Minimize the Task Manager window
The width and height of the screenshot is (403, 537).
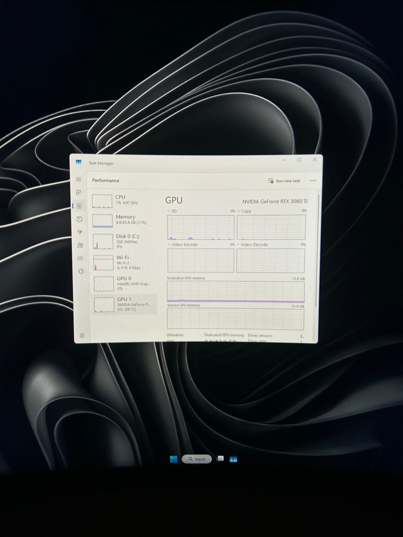pyautogui.click(x=285, y=160)
